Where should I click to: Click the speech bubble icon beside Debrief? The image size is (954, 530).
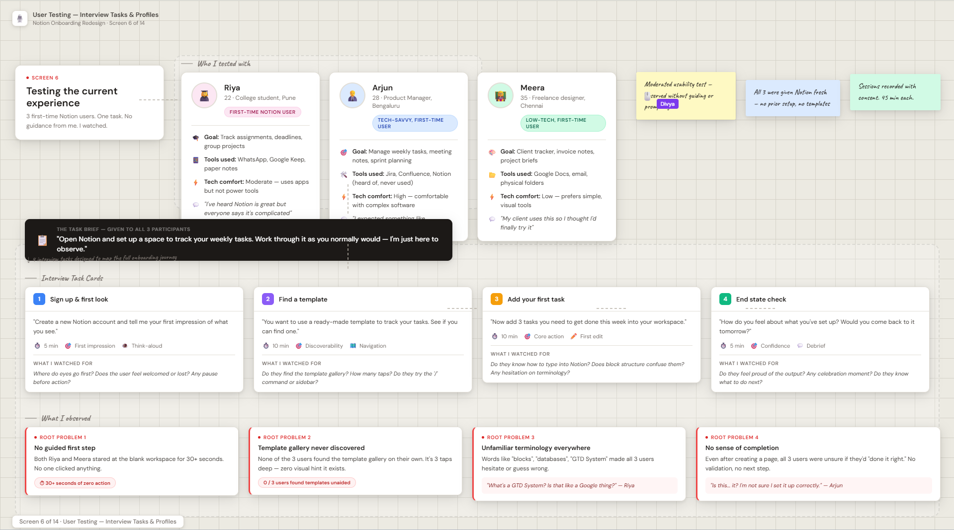click(x=800, y=346)
